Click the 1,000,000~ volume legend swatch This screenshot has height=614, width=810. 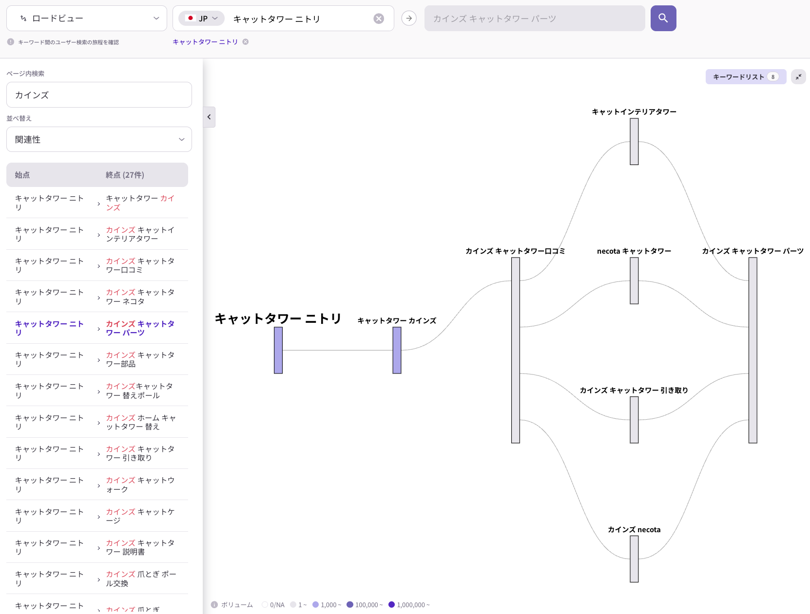click(x=391, y=605)
